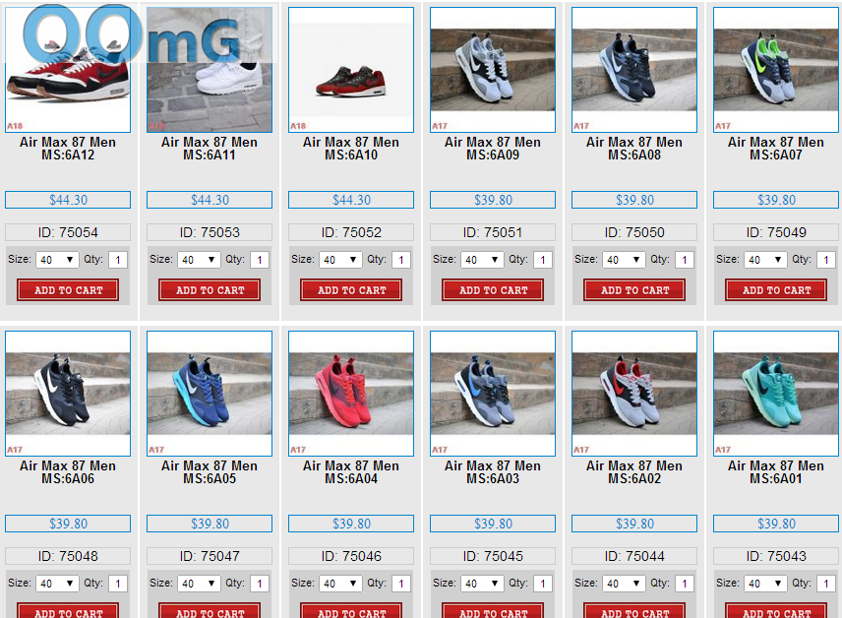The image size is (842, 618).
Task: Add item ID 75049 to cart
Action: (776, 290)
